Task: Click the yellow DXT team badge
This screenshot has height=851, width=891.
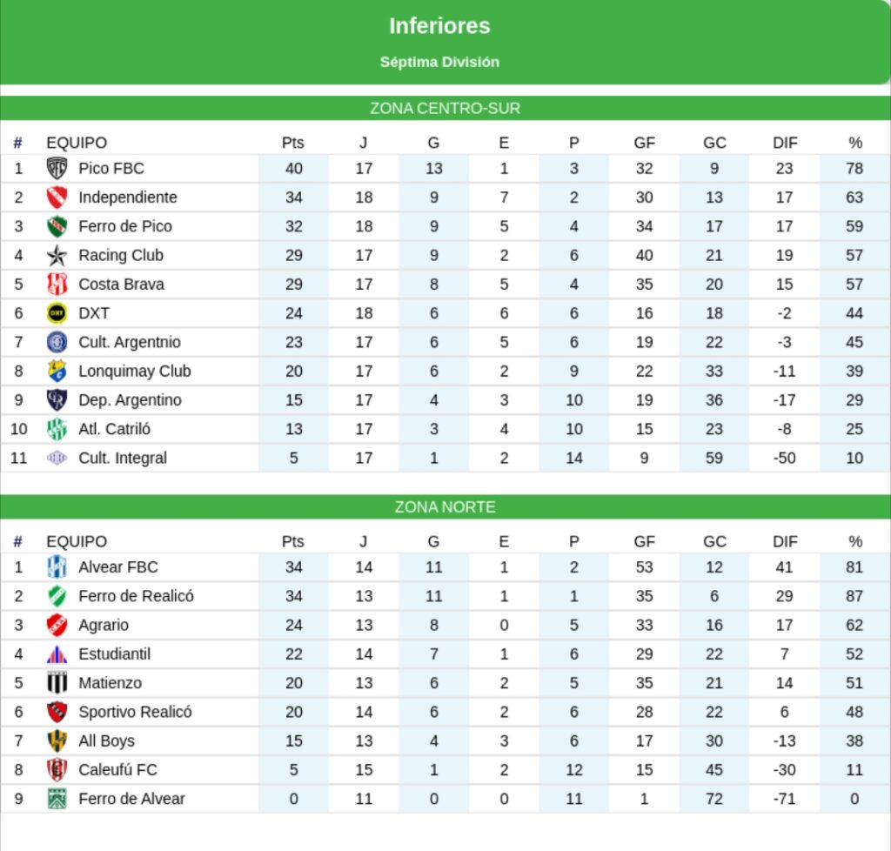Action: (x=57, y=313)
